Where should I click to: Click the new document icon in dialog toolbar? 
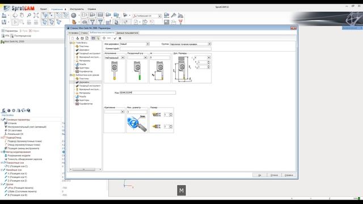coord(73,38)
